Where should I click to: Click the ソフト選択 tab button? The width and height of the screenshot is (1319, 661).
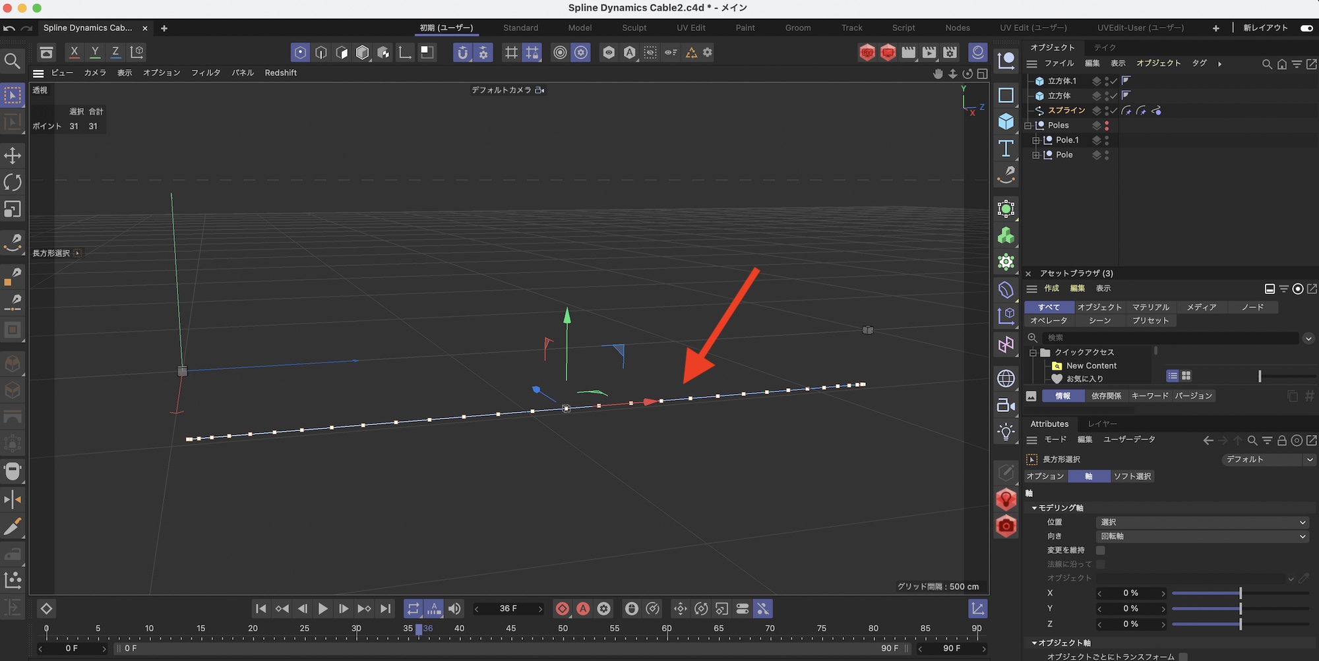click(x=1132, y=476)
